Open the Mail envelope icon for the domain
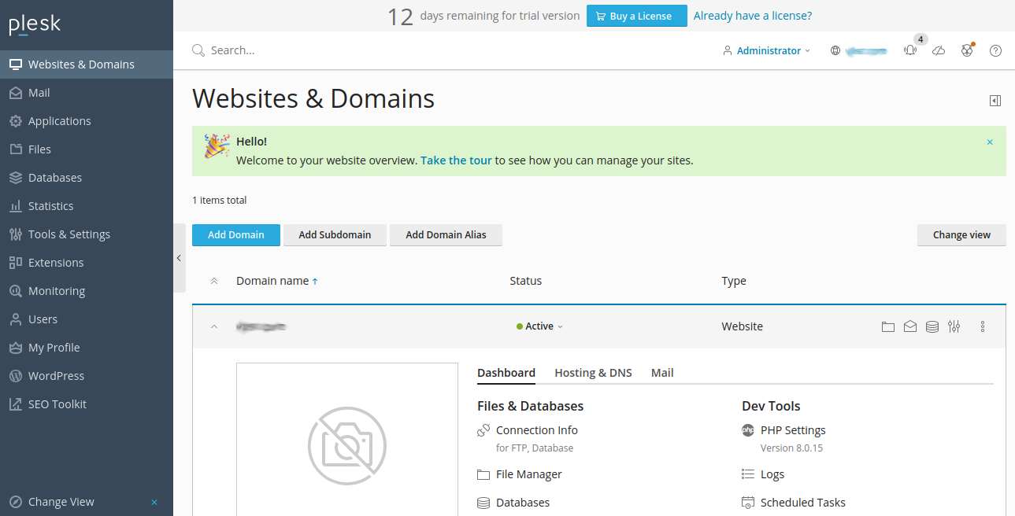The image size is (1015, 516). pos(910,326)
